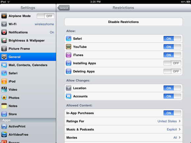Click the Disable Restrictions button
191x143 pixels.
(x=123, y=22)
